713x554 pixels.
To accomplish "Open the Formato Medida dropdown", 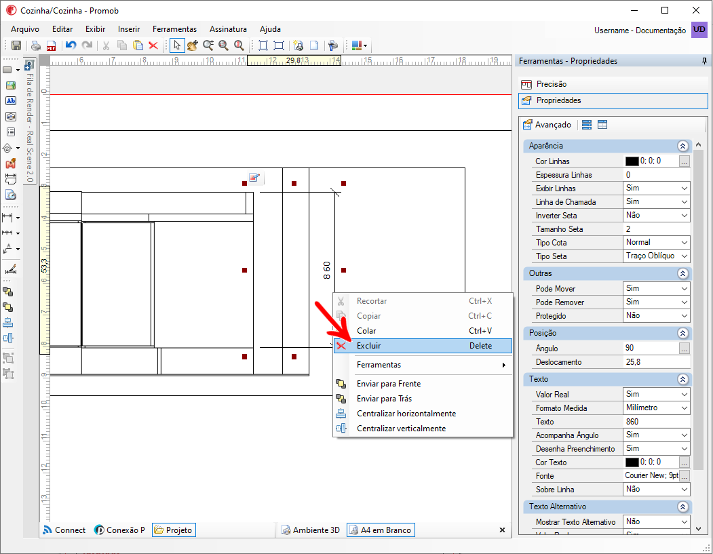I will pyautogui.click(x=684, y=408).
